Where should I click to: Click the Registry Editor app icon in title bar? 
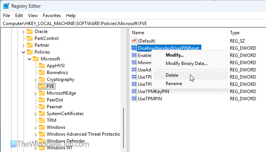point(6,6)
